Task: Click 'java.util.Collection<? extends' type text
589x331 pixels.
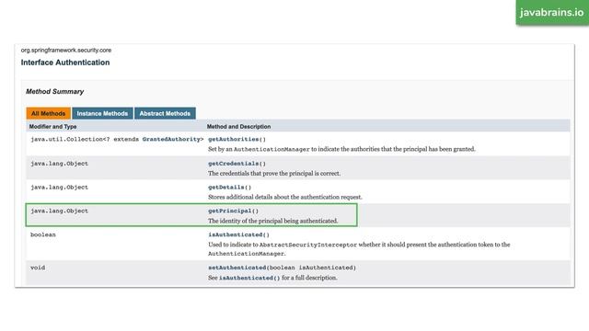Action: click(85, 139)
